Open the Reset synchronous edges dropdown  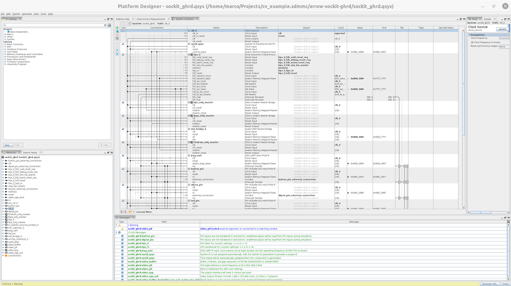click(504, 46)
